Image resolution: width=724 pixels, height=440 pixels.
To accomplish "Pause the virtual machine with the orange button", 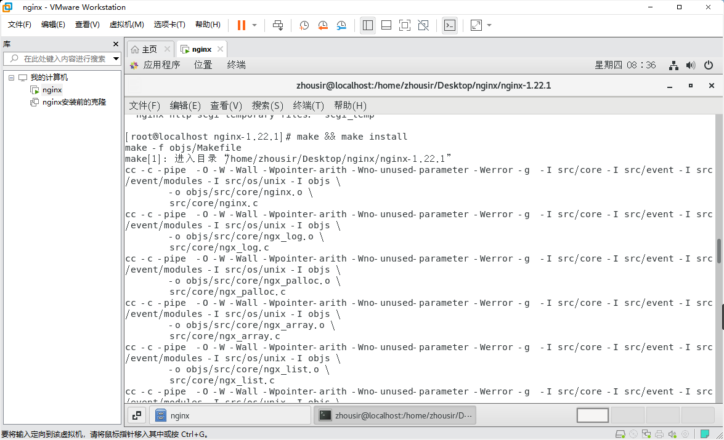I will 242,25.
